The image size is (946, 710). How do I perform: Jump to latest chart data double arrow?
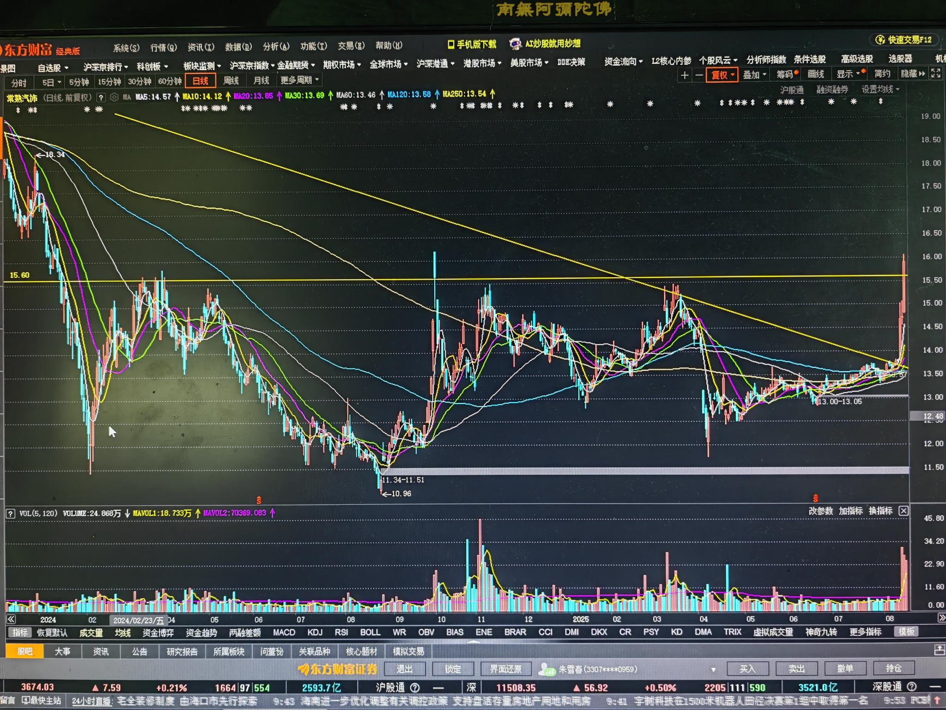tap(941, 618)
